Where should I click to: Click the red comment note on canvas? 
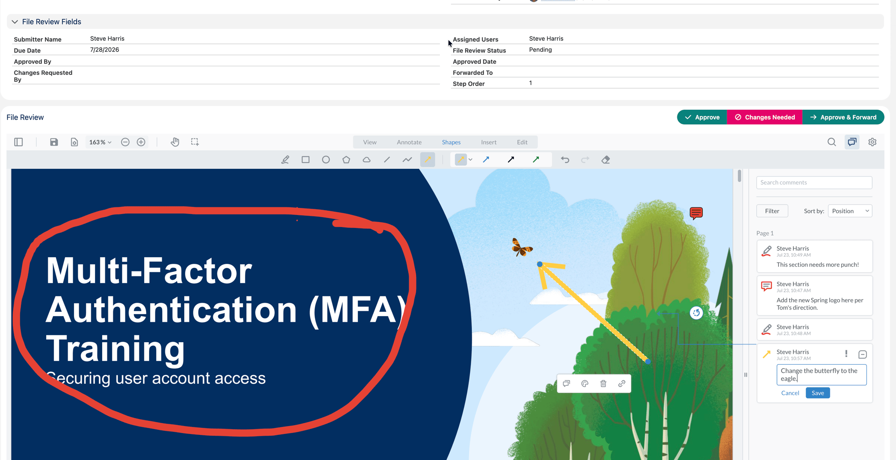(x=696, y=213)
